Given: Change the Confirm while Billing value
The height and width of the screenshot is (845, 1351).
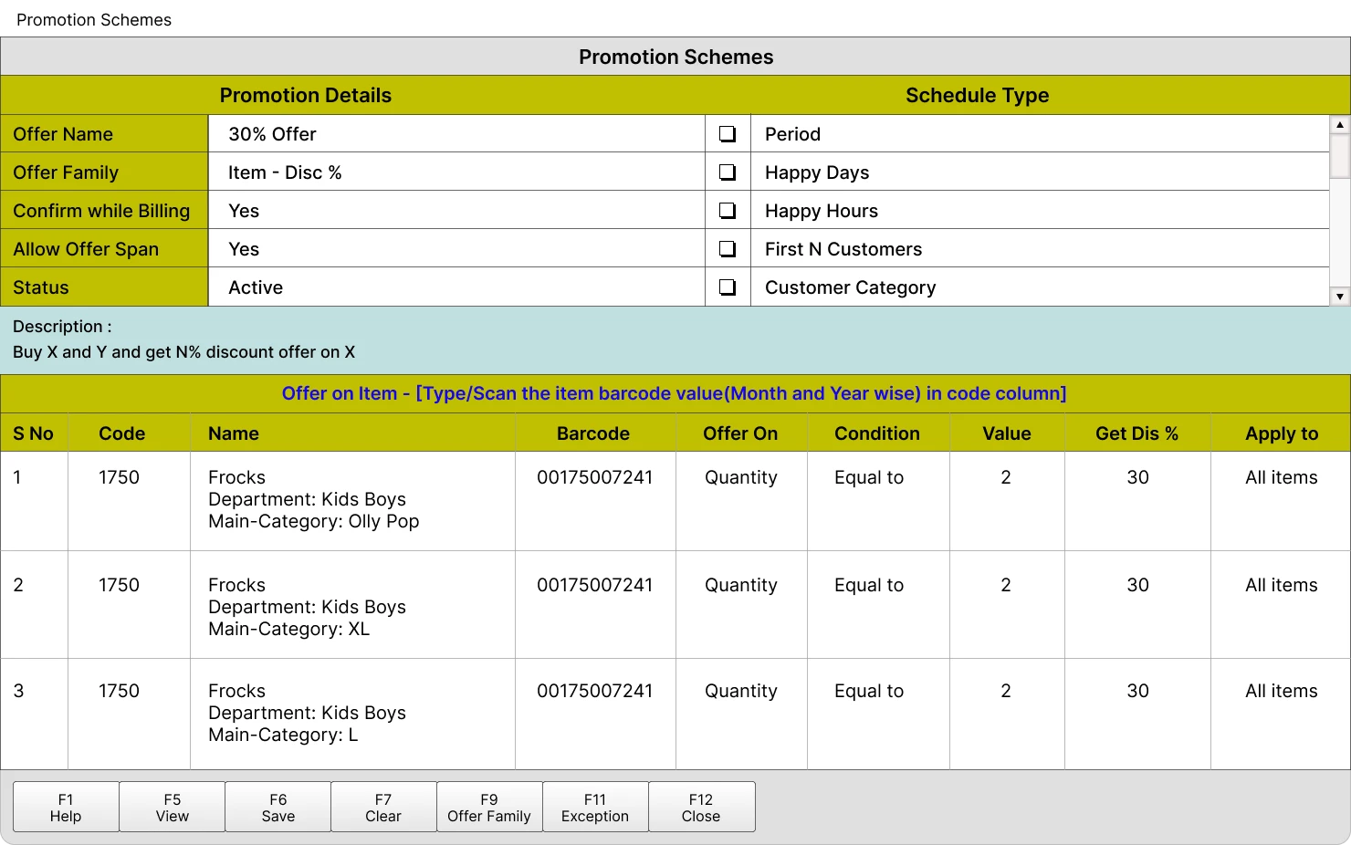Looking at the screenshot, I should 456,210.
